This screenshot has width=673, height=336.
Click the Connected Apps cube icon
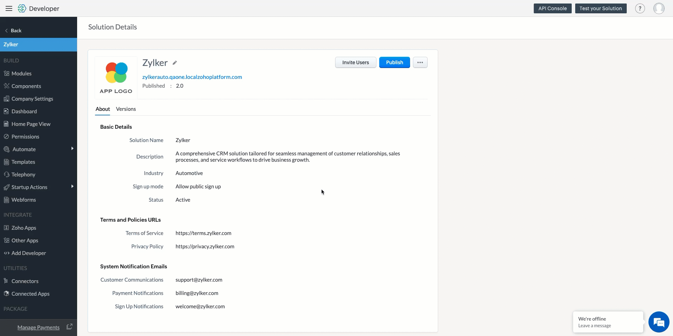tap(6, 294)
